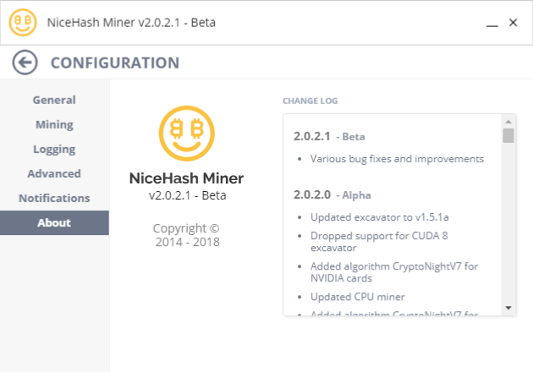Screen dimensions: 533x372
Task: Open the General settings tab
Action: [x=54, y=100]
